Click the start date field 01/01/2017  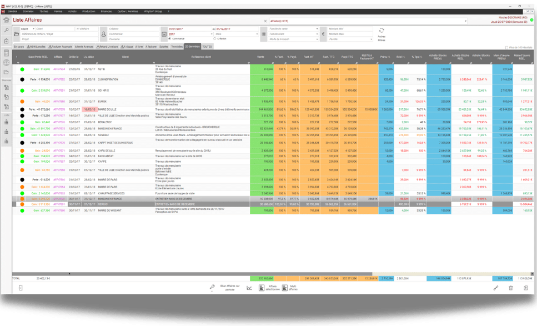189,29
